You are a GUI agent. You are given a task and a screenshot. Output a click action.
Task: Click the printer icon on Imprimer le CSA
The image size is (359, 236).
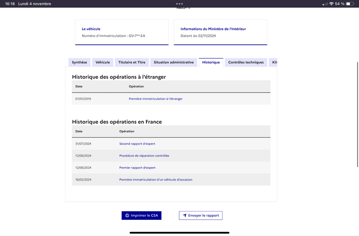(x=127, y=215)
